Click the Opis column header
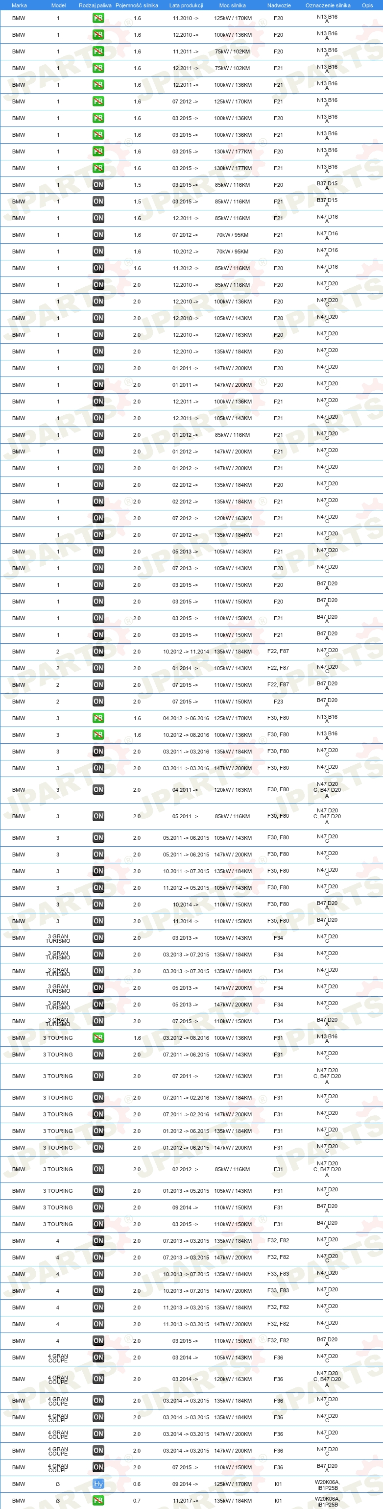The width and height of the screenshot is (383, 1509). tap(367, 5)
